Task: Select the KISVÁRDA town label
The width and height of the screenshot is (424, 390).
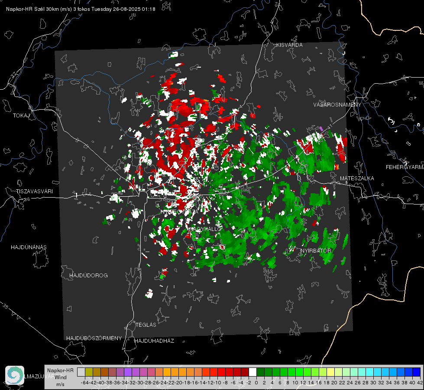Action: 289,45
